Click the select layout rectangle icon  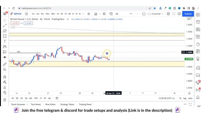tap(144, 14)
